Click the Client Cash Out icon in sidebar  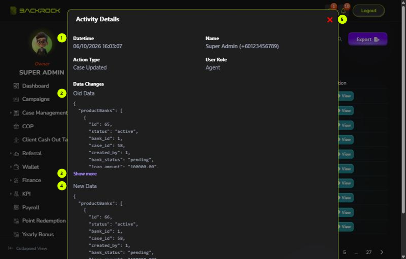(x=16, y=140)
